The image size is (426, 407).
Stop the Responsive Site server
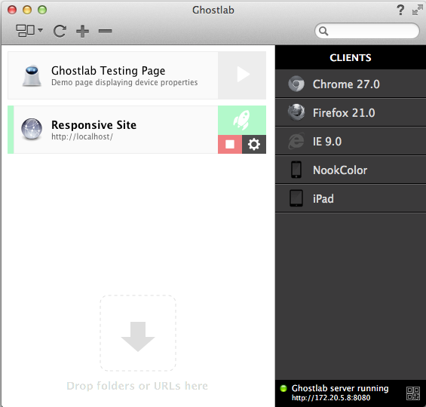[x=230, y=144]
